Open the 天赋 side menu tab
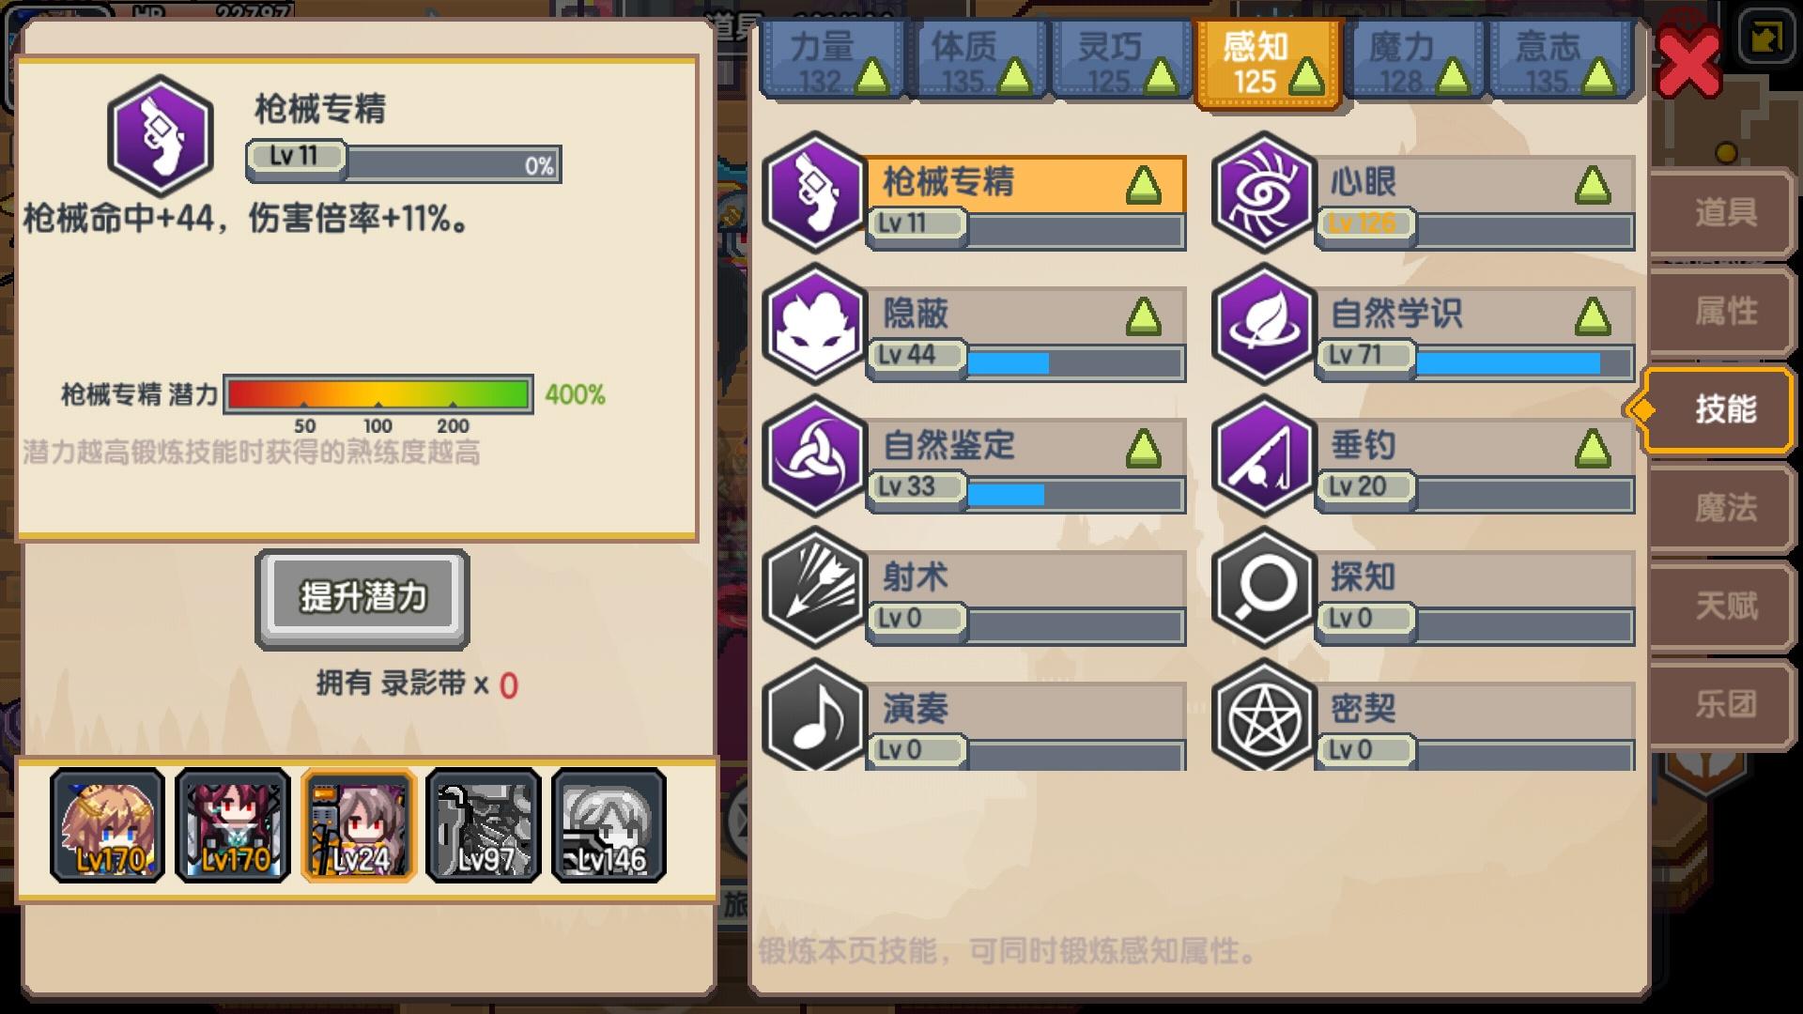Screen dimensions: 1803x1014 click(1723, 607)
